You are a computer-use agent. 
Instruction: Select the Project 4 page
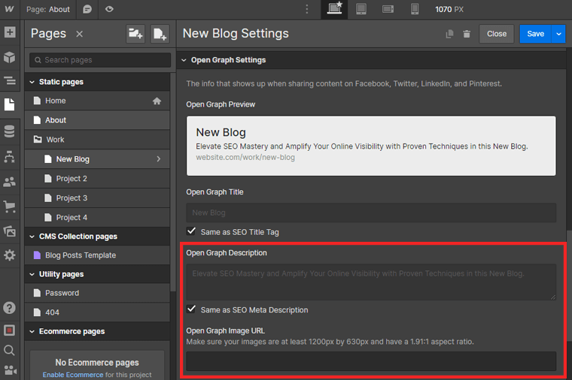[x=97, y=218]
